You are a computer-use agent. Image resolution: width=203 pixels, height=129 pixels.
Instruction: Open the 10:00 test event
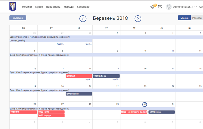click(x=79, y=76)
